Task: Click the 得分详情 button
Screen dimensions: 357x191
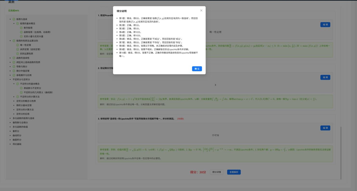Action: click(216, 172)
